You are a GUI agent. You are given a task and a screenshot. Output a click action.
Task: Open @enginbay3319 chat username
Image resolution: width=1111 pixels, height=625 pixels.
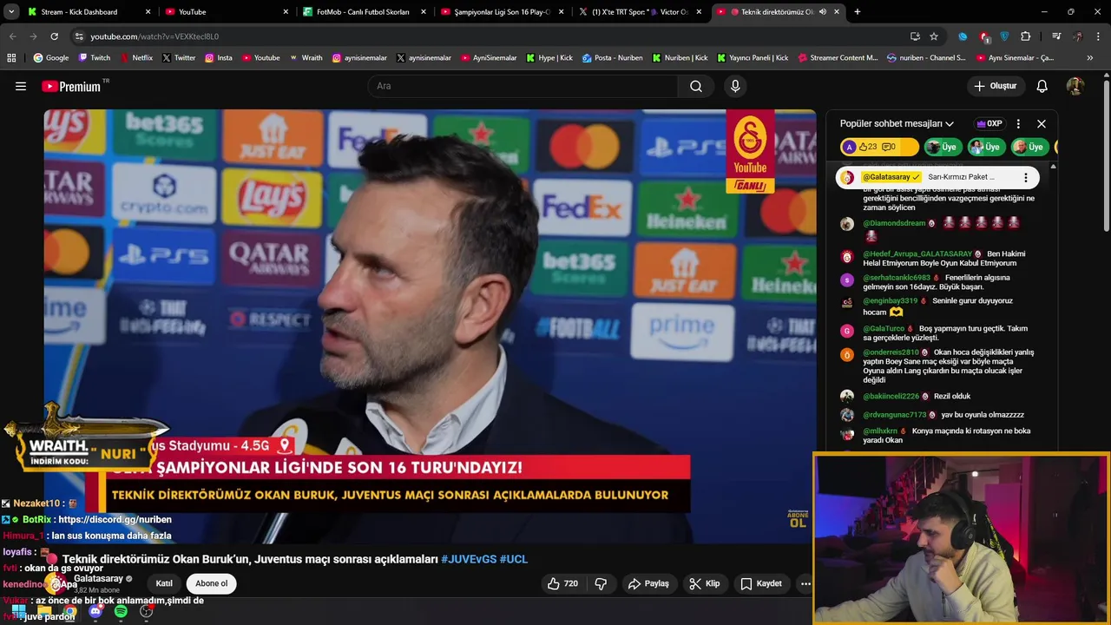(x=890, y=300)
